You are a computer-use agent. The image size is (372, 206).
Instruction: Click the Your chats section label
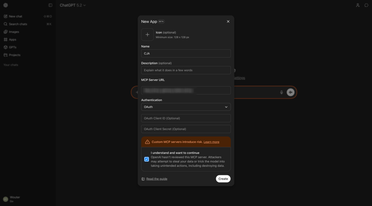click(x=11, y=65)
